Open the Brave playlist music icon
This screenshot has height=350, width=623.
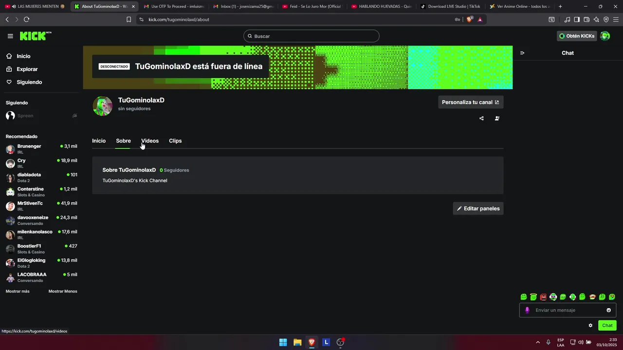(x=567, y=19)
